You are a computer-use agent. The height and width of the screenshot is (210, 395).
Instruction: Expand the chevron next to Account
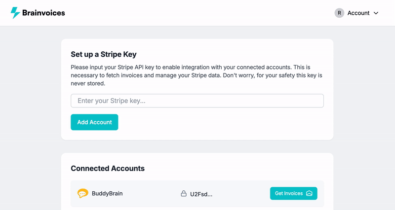point(376,13)
